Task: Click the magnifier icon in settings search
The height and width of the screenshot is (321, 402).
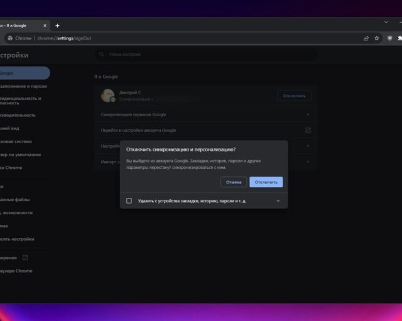Action: tap(102, 55)
